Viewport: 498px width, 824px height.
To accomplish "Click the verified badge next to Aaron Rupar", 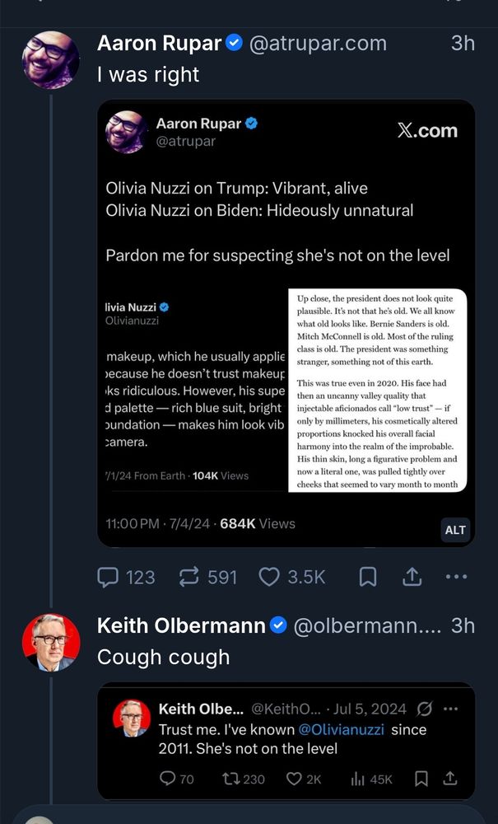I will (x=235, y=44).
